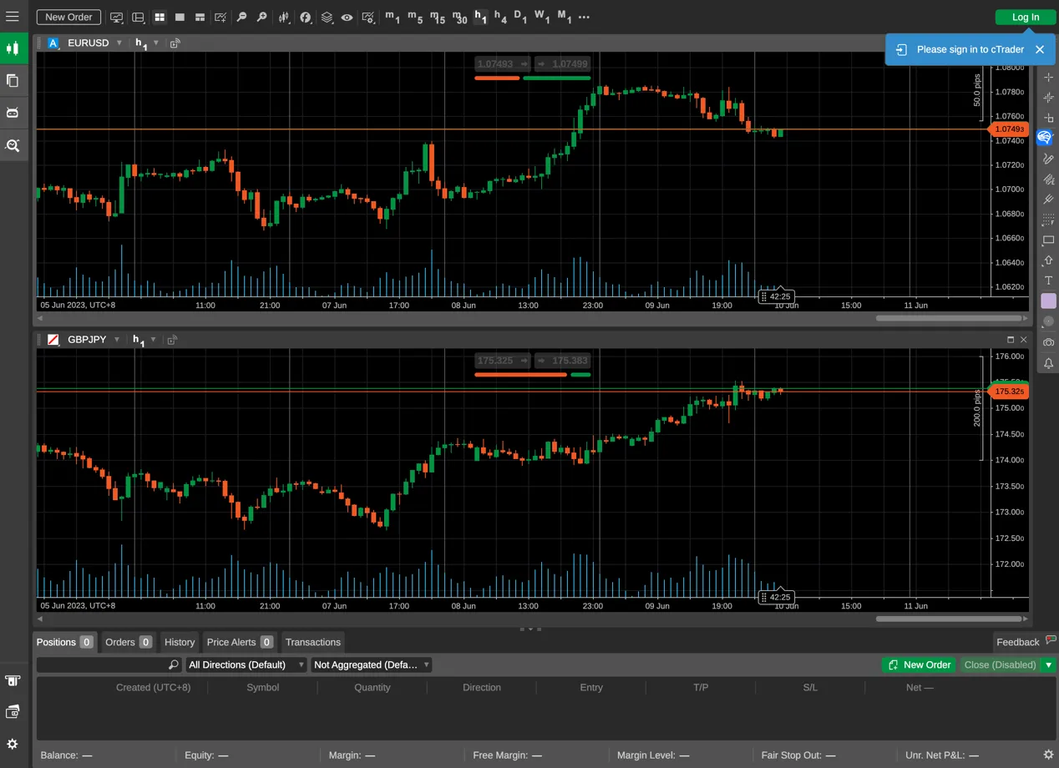Open more timeframes ellipsis menu
This screenshot has height=768, width=1059.
(584, 17)
